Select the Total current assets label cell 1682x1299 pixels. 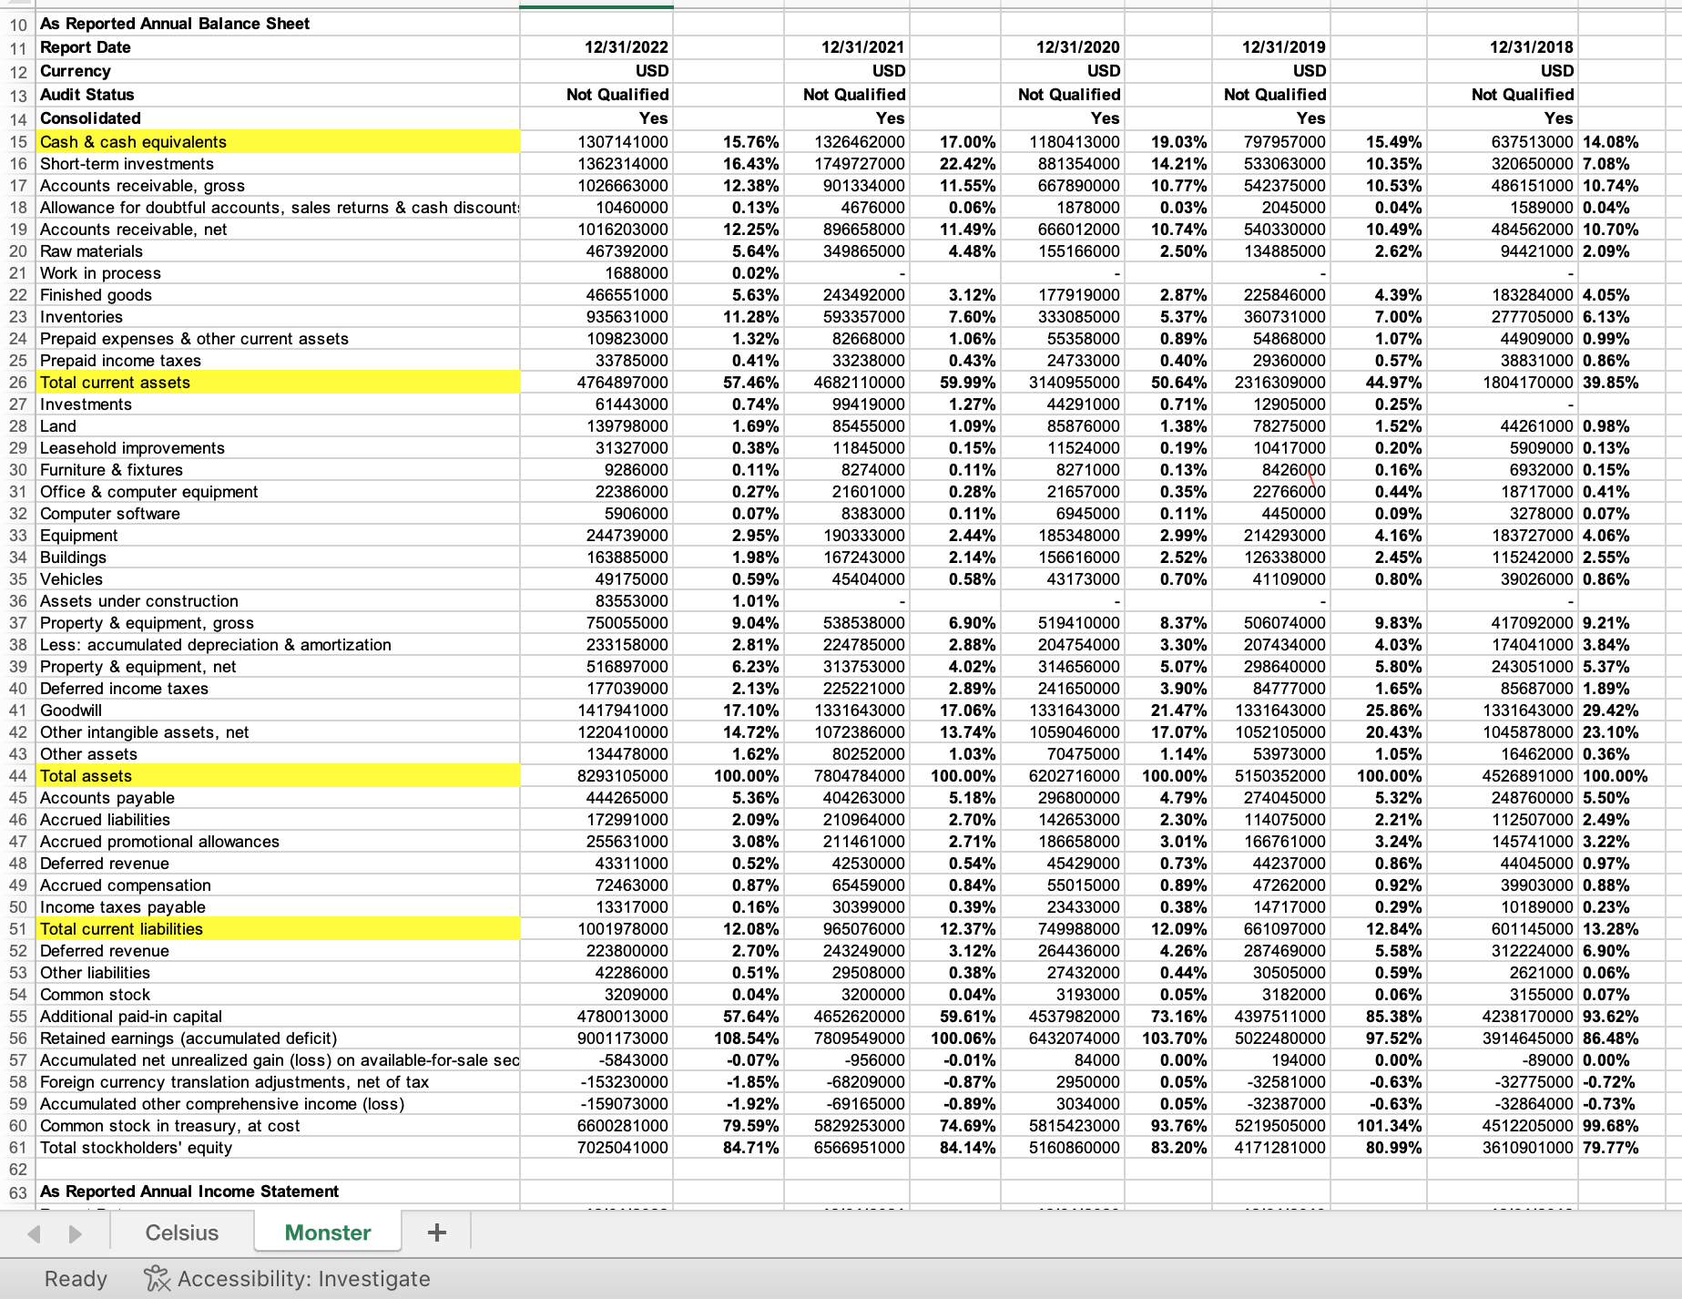tap(279, 383)
